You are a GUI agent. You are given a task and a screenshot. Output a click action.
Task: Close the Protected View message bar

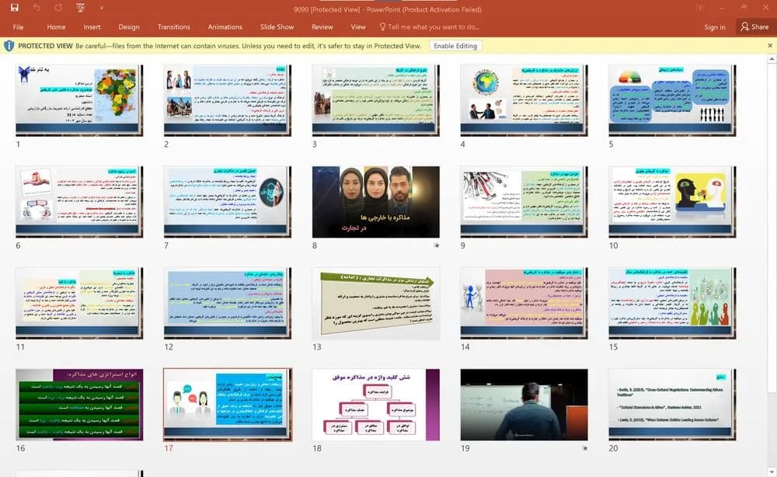click(770, 46)
